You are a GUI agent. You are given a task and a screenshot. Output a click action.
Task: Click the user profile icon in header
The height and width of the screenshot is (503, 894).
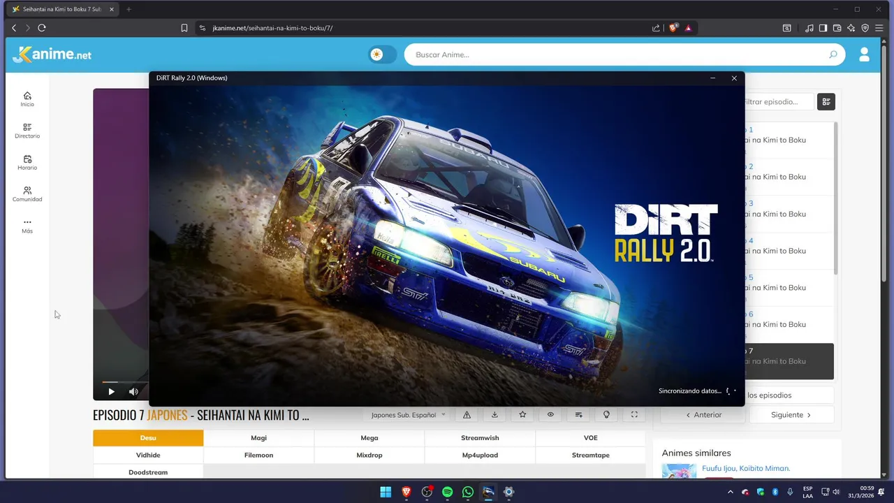coord(864,54)
